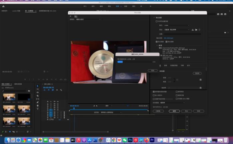
Task: Click the import preset folder icon
Action: [x=197, y=30]
